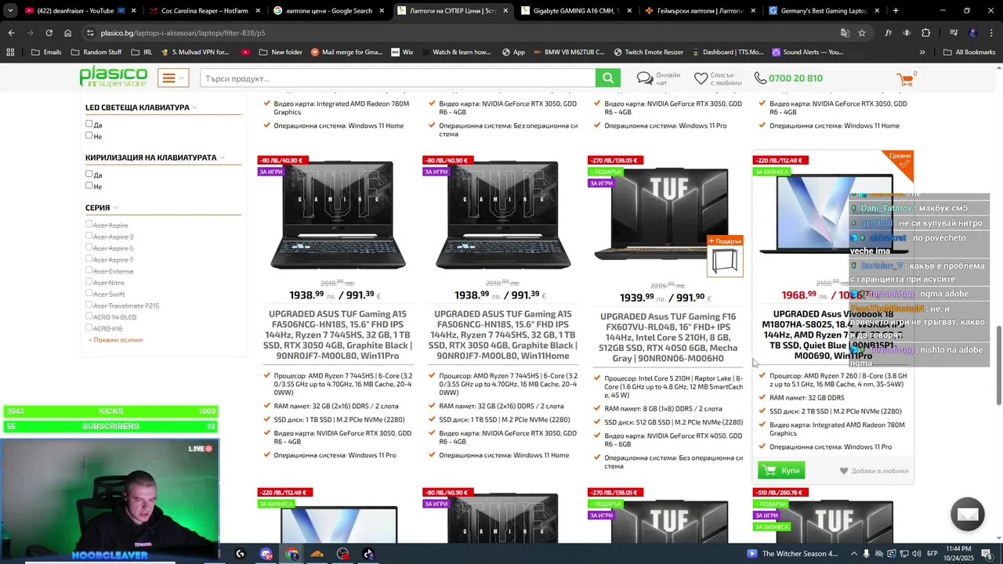Tick the Acer Aspire series checkbox
Screen dimensions: 1003x564
pyautogui.click(x=89, y=225)
